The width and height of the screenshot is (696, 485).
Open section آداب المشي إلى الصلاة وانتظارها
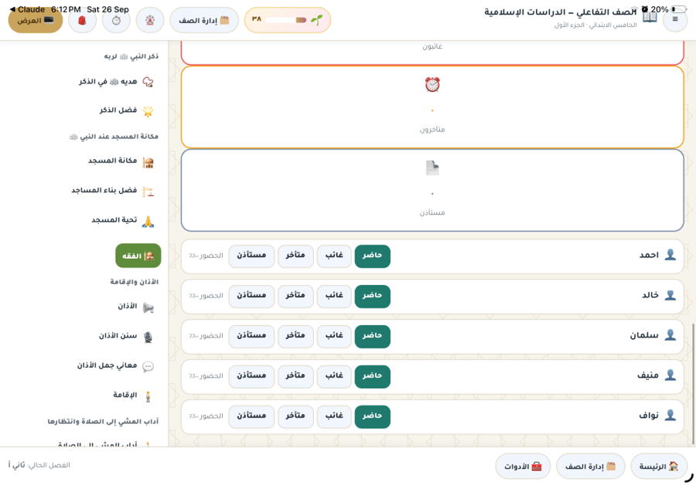pyautogui.click(x=103, y=421)
